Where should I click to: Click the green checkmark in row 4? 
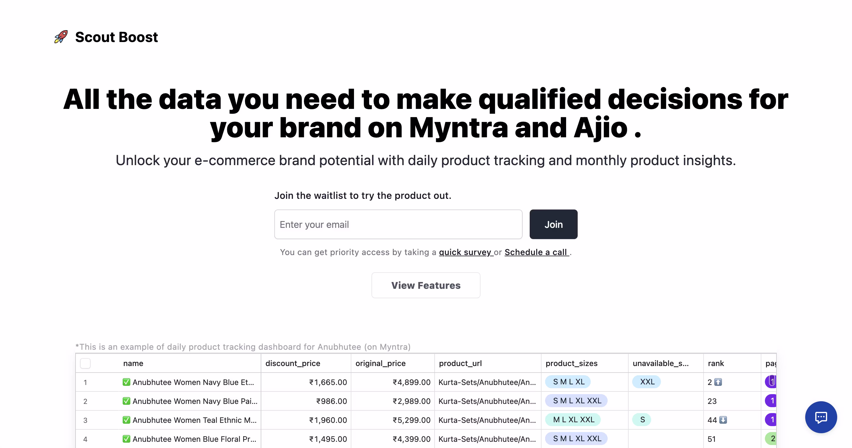point(126,439)
